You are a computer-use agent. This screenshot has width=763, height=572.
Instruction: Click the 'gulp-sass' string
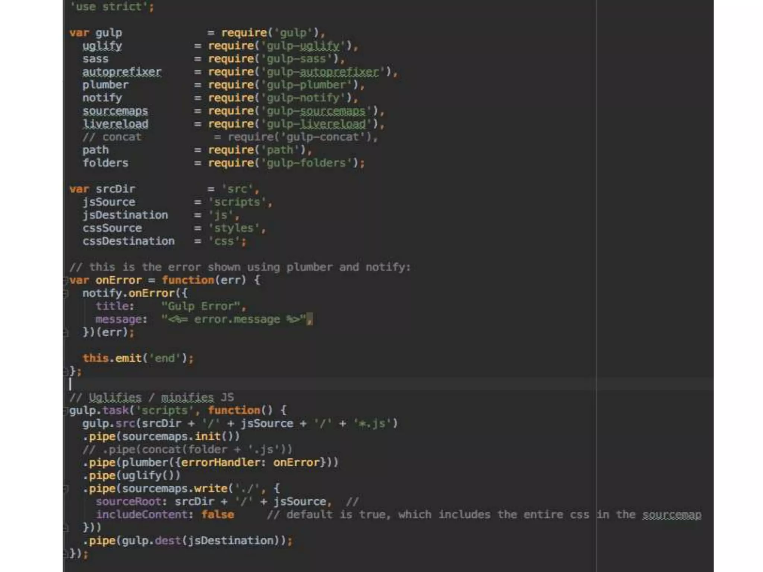297,59
